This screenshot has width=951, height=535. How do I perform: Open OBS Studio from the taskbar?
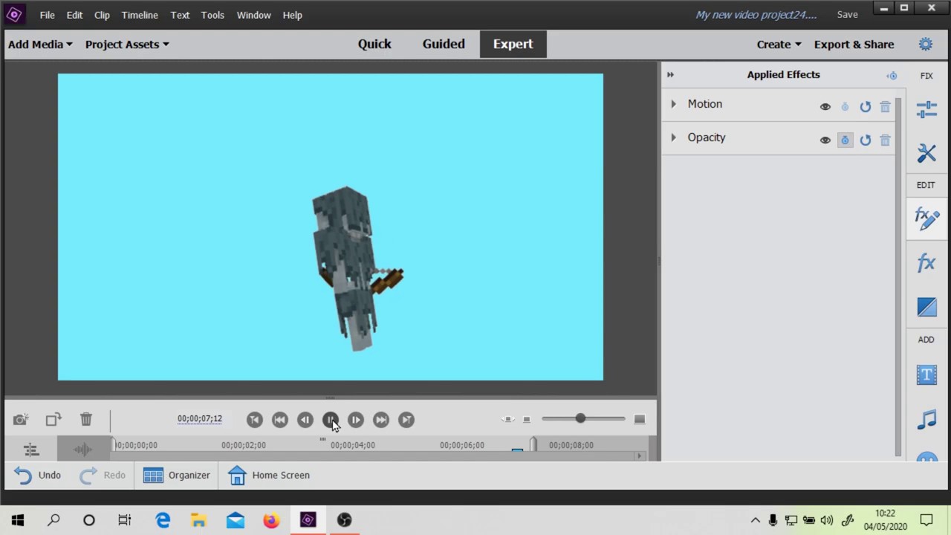coord(344,520)
